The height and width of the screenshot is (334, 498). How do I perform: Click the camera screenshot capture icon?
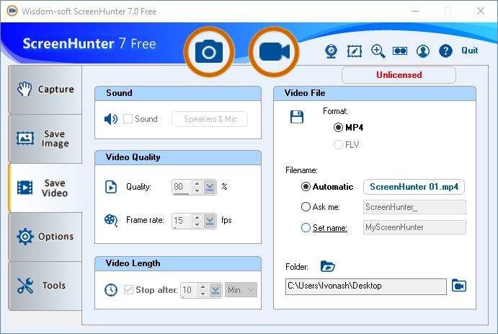(210, 52)
